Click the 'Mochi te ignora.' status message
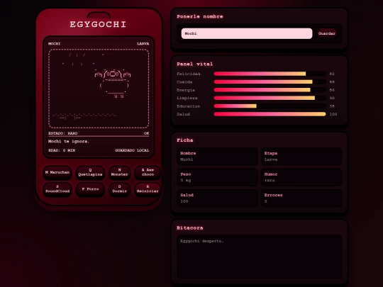 click(x=69, y=141)
